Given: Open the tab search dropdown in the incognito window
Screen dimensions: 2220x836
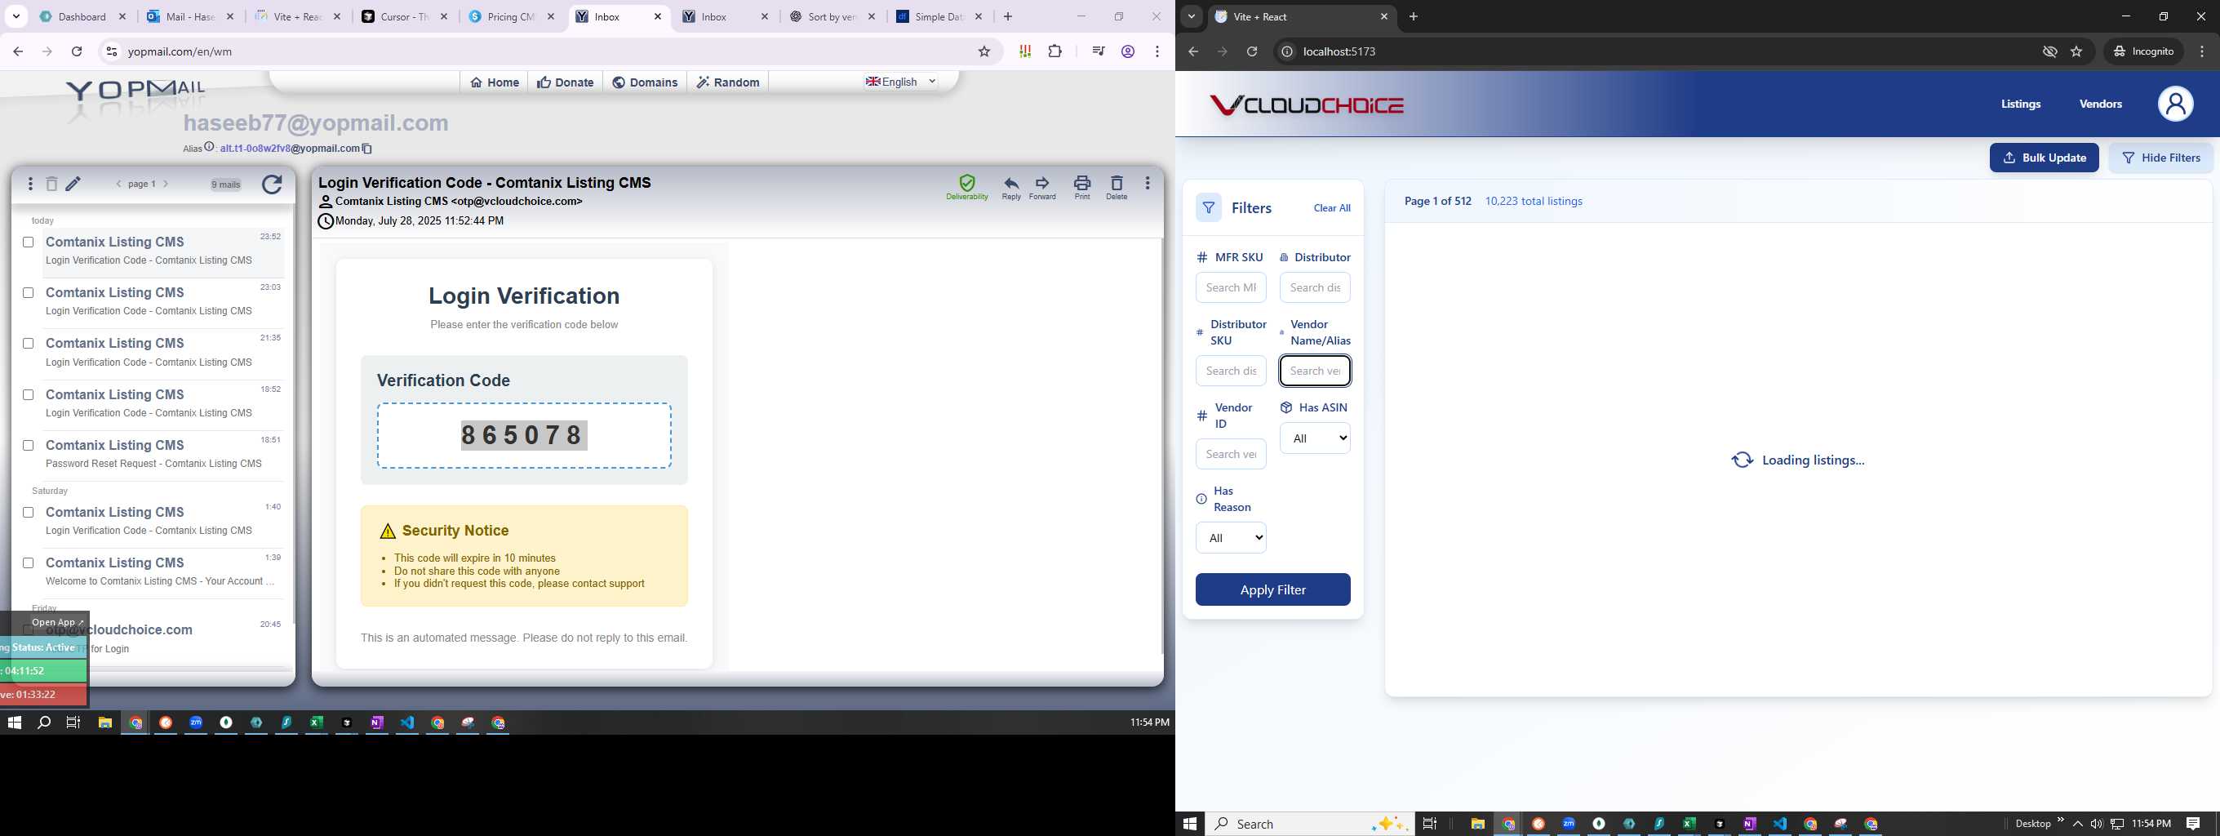Looking at the screenshot, I should (x=1191, y=16).
